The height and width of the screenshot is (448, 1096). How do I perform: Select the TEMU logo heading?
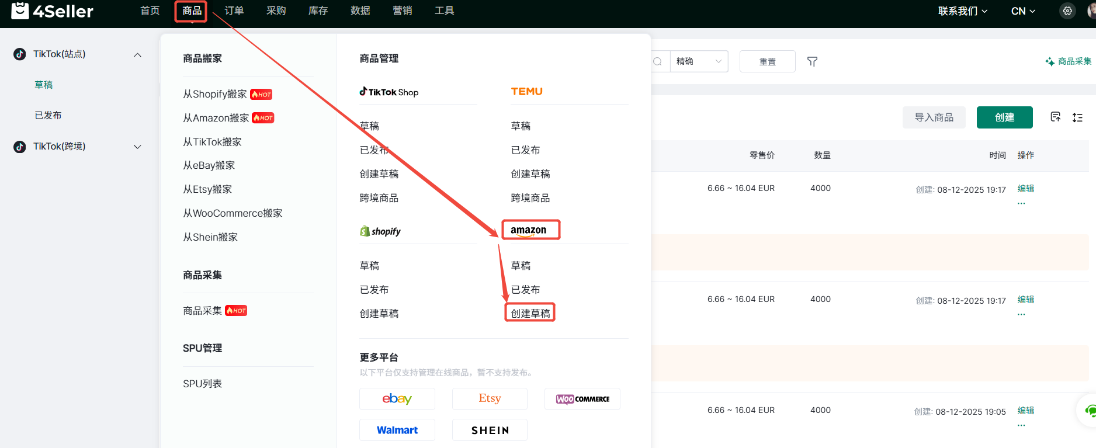(527, 92)
